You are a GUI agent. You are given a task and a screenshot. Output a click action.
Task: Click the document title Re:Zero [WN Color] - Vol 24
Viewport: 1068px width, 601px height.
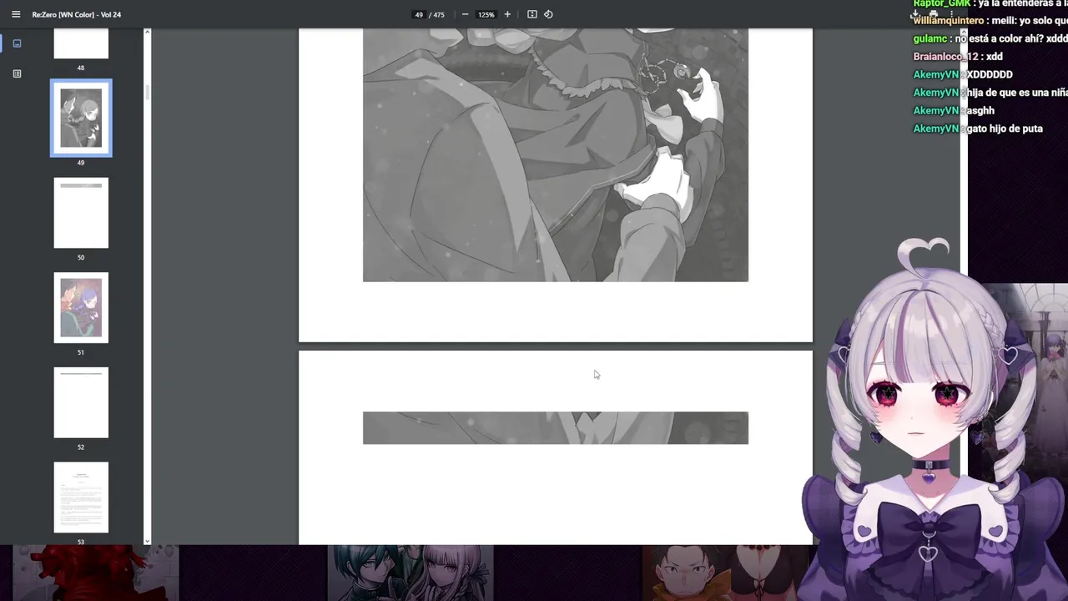77,14
